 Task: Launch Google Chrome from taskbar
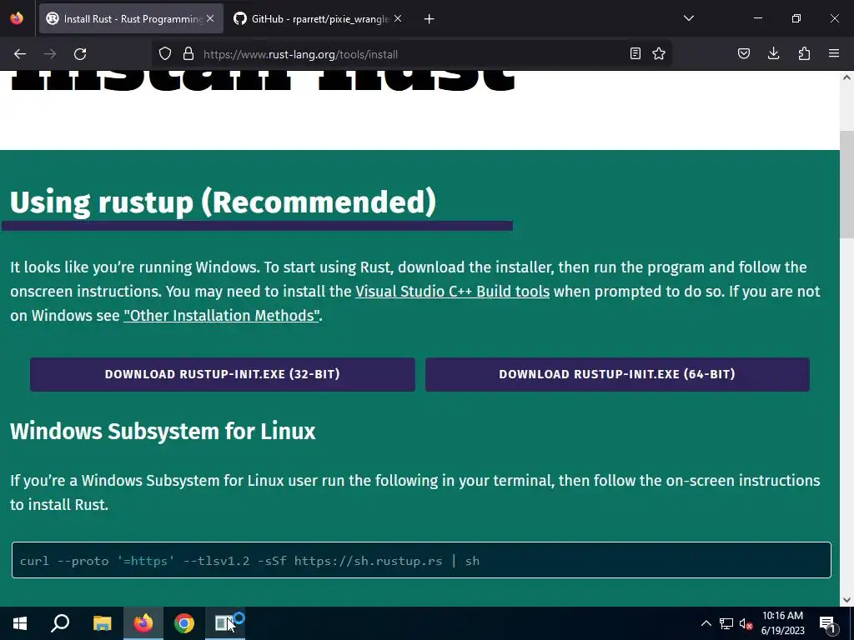(x=184, y=623)
